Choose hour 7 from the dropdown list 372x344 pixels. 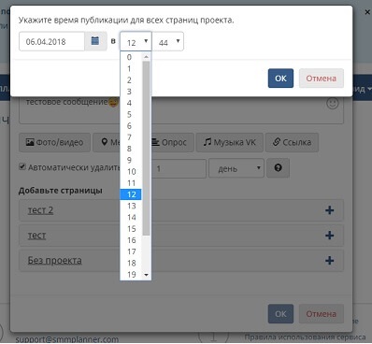click(131, 137)
